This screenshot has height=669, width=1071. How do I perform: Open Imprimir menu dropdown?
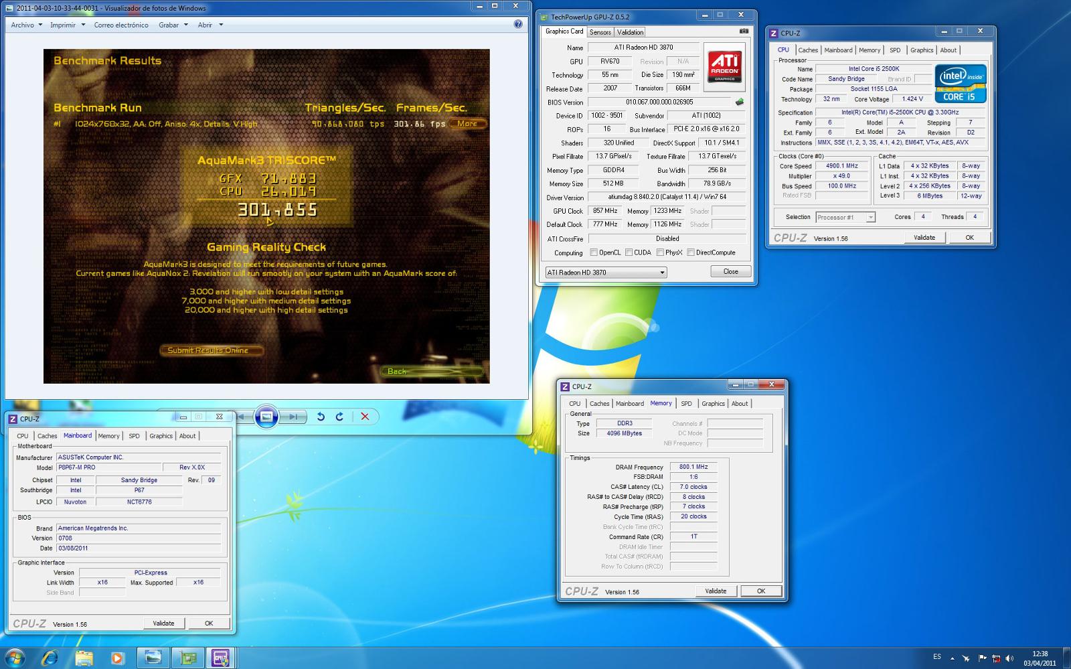pyautogui.click(x=68, y=25)
